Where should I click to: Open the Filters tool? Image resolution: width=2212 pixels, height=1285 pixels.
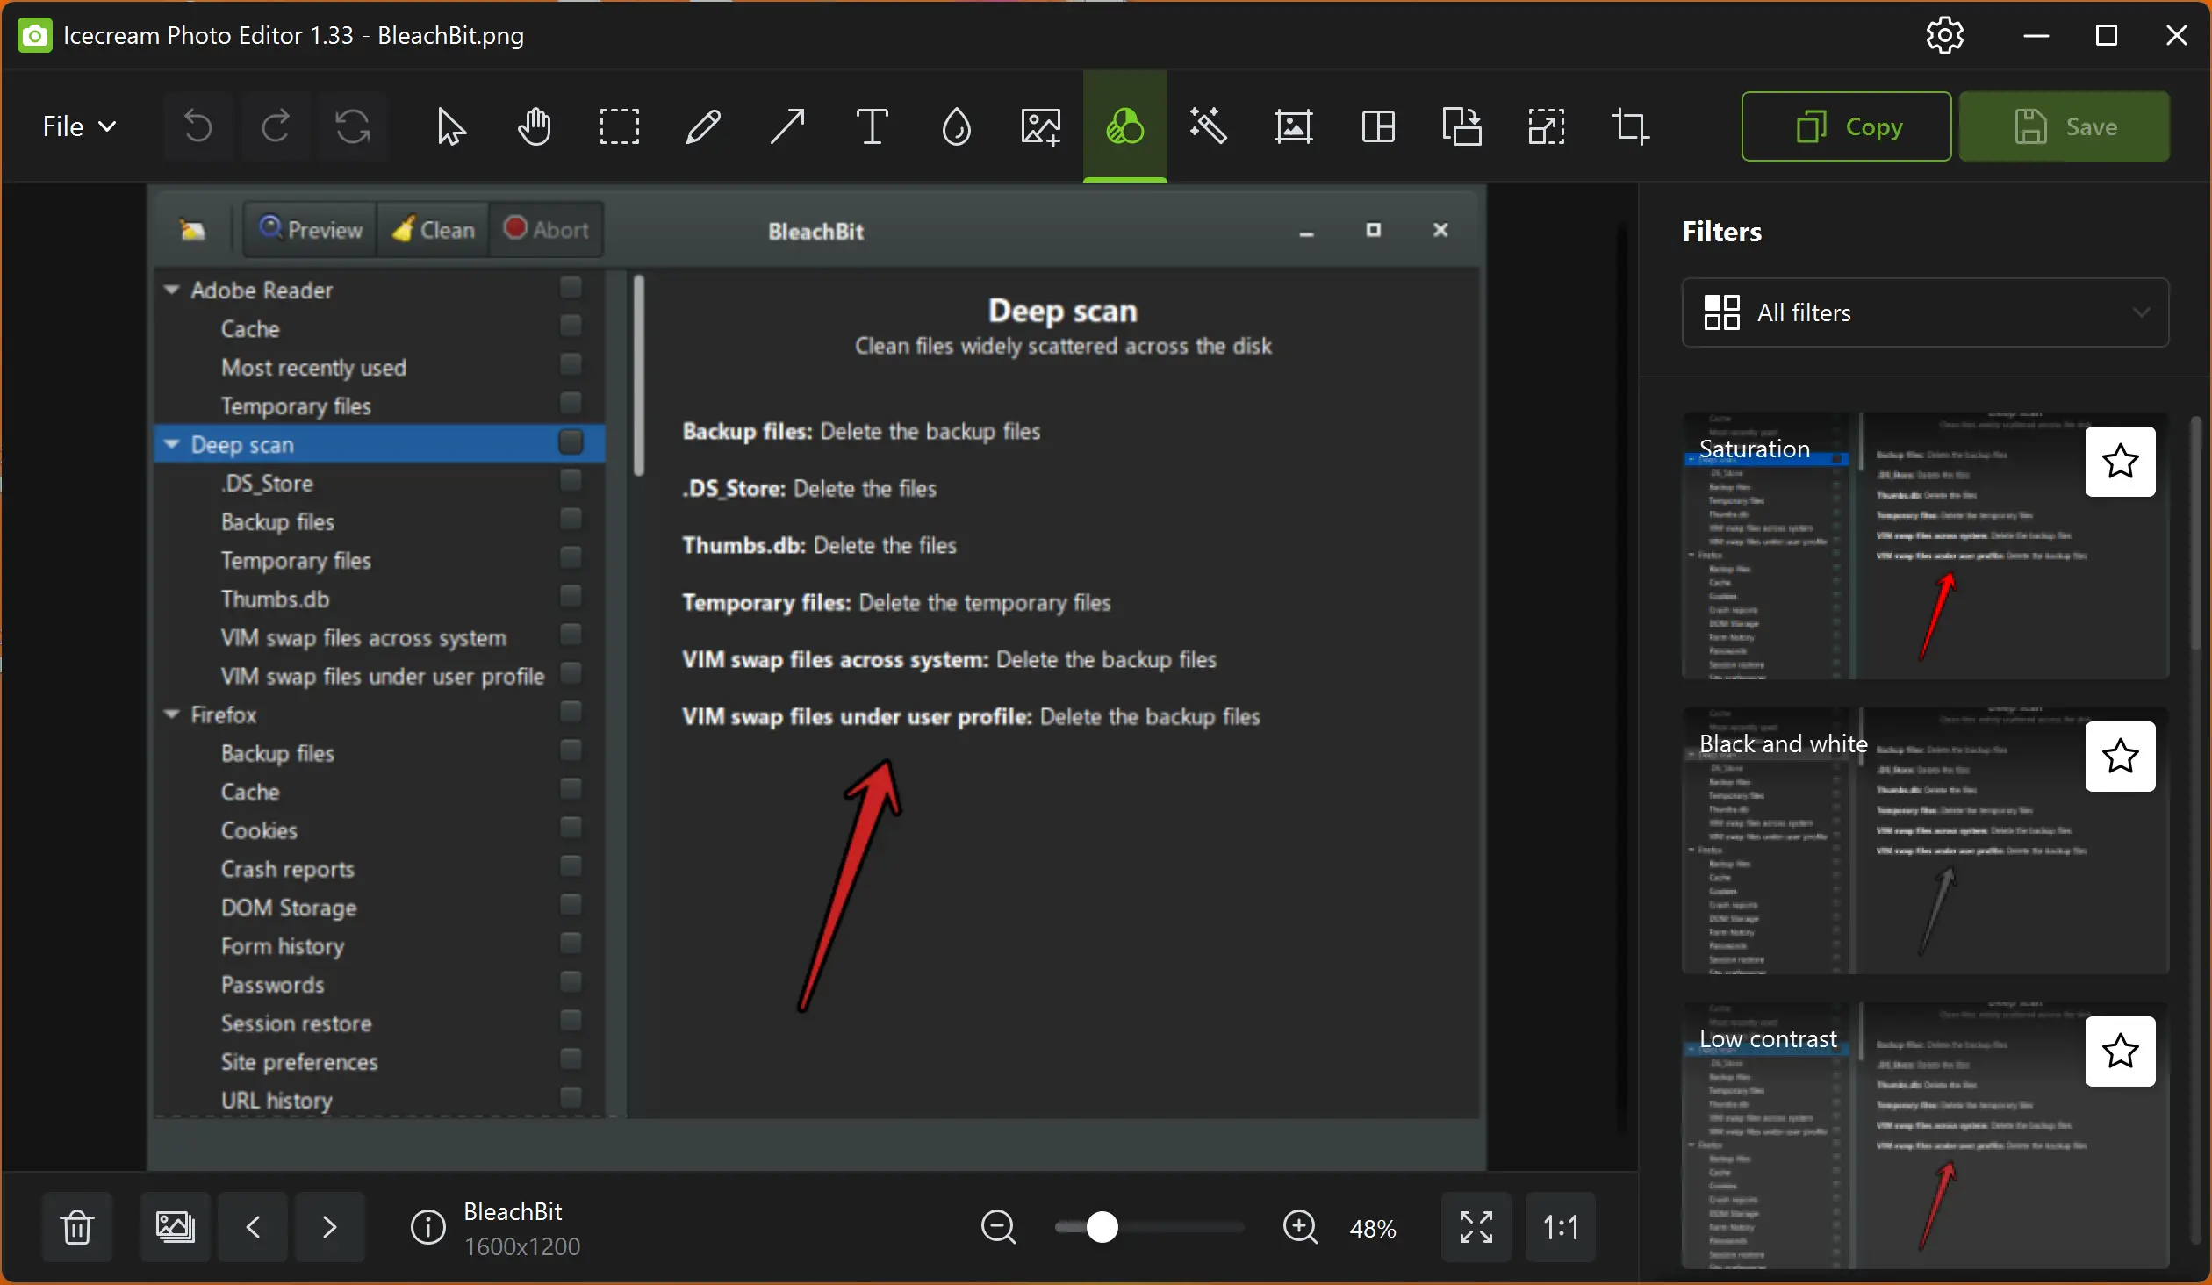(x=1124, y=126)
